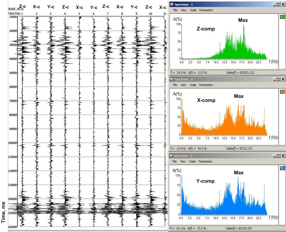Click the green color swatch in Spectrum - 1

(x=284, y=17)
